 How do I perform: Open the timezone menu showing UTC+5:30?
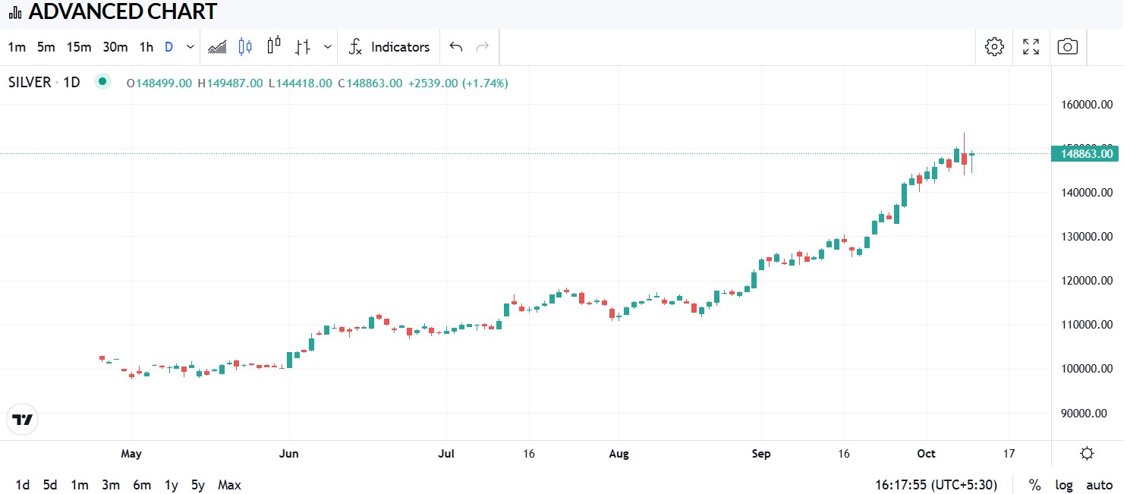pyautogui.click(x=936, y=485)
